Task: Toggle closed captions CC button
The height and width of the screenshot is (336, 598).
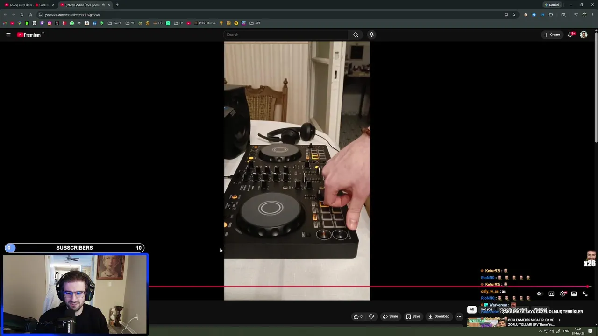Action: pyautogui.click(x=551, y=294)
